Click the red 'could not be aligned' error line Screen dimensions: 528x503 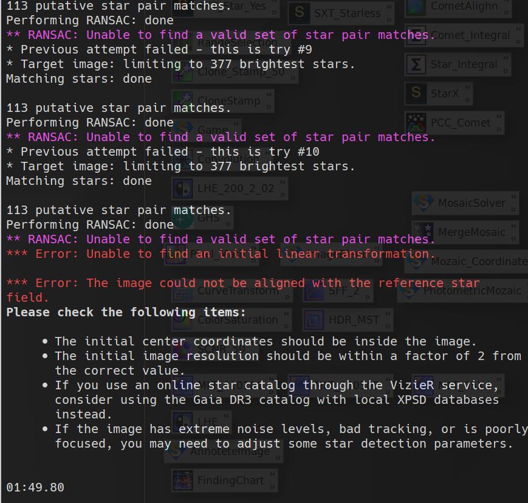click(243, 283)
